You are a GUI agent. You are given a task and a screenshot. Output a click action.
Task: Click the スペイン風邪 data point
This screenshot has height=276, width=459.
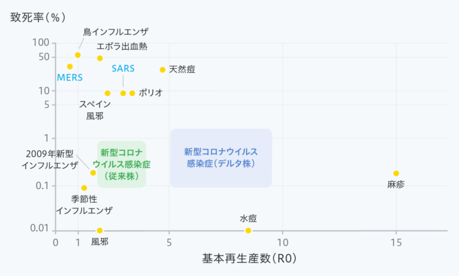[x=108, y=93]
